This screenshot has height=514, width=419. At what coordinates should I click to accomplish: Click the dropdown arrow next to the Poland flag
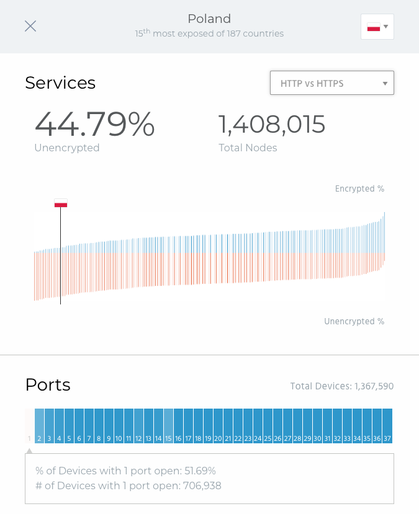click(x=386, y=27)
